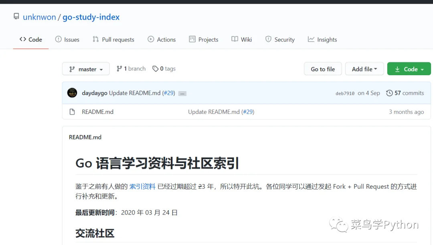The height and width of the screenshot is (245, 433).
Task: Open the 索引资料 hyperlink
Action: point(142,187)
